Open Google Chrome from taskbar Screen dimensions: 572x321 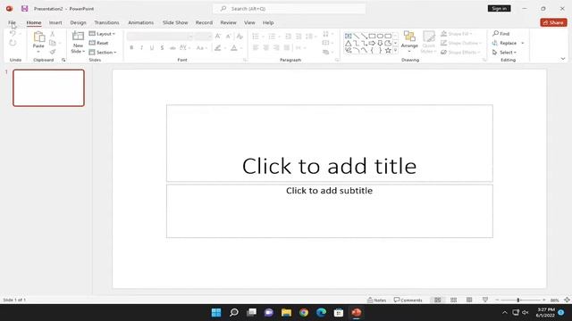(x=304, y=312)
